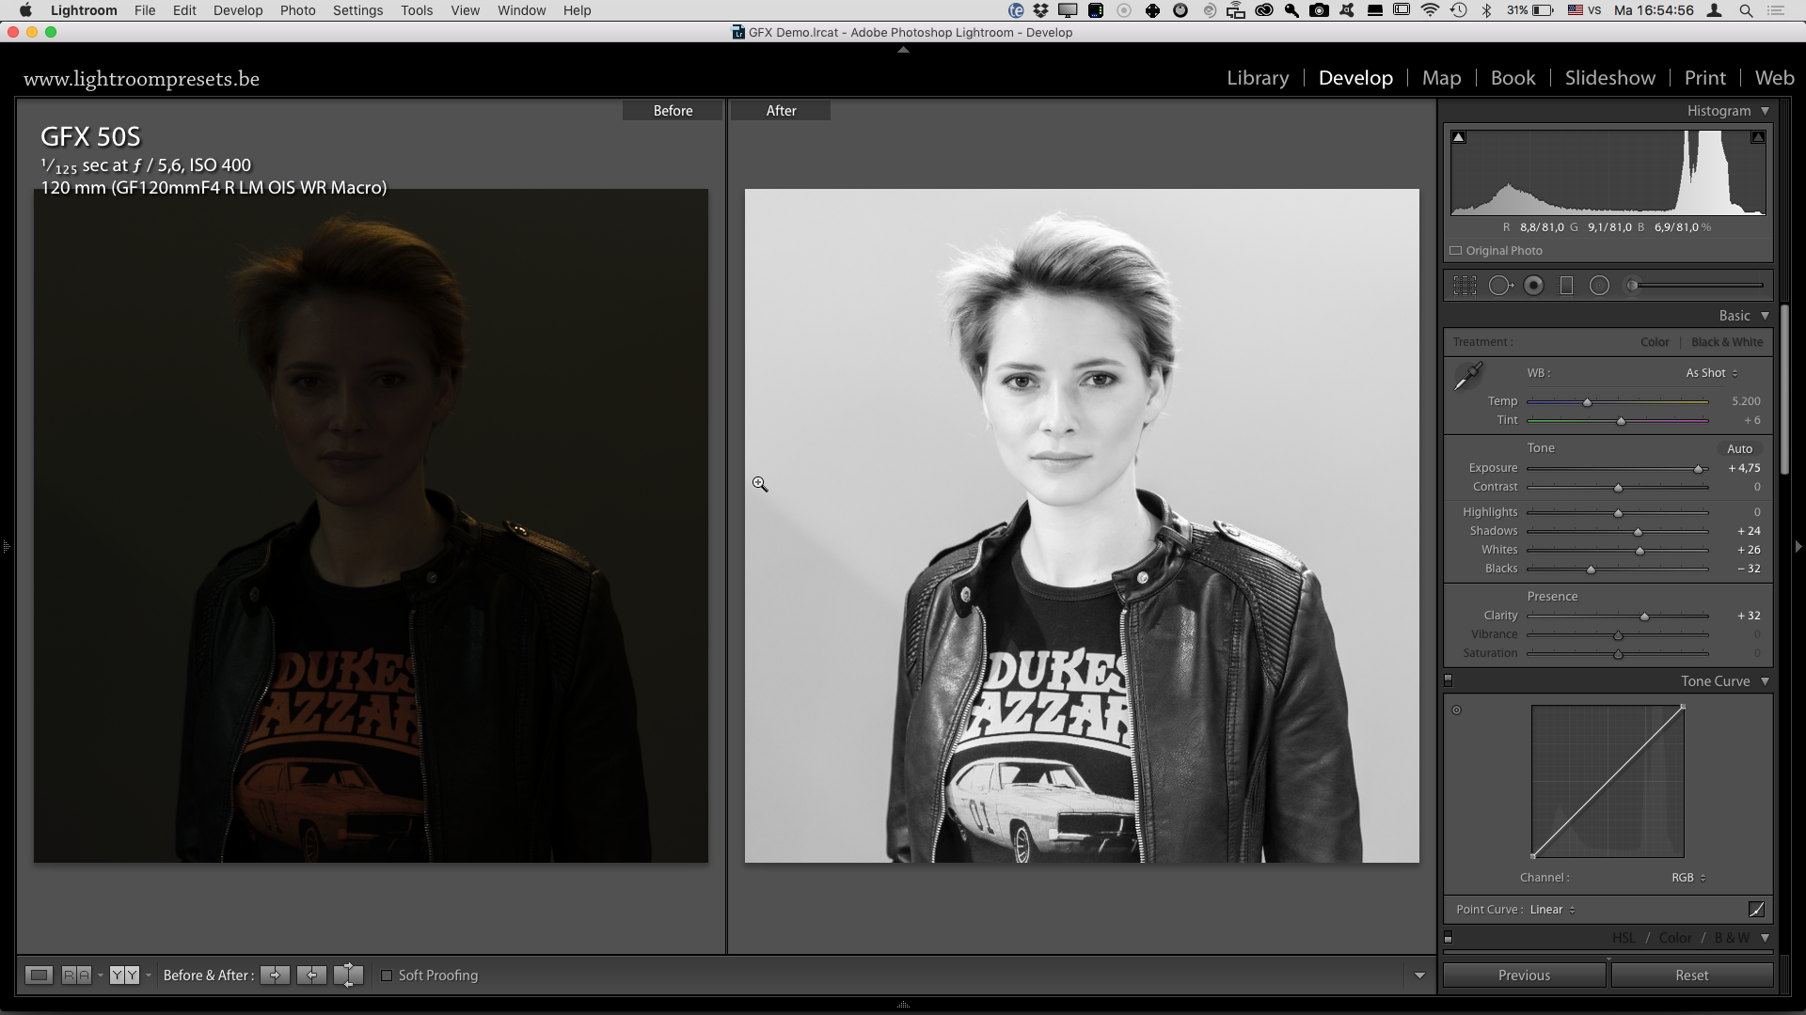Screen dimensions: 1806x1015
Task: Select the Spot Removal tool
Action: 1499,286
